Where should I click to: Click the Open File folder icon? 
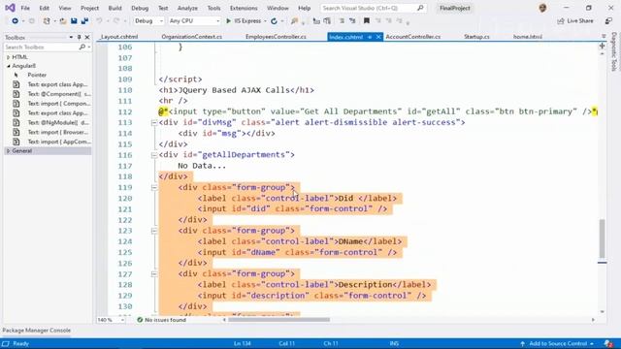click(63, 21)
